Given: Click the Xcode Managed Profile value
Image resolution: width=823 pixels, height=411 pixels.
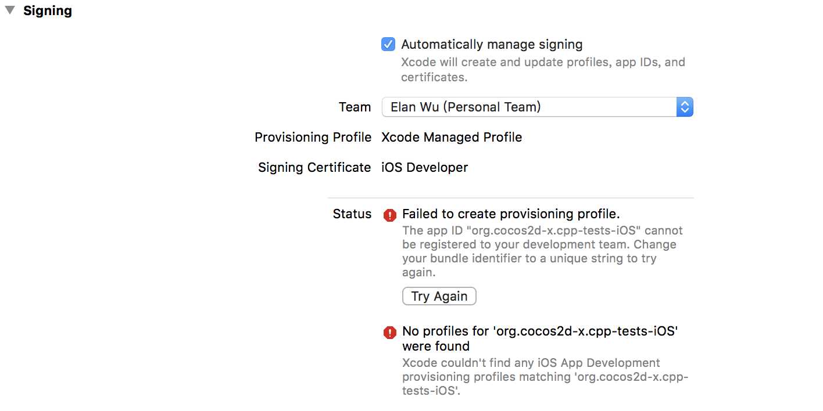Looking at the screenshot, I should [452, 137].
